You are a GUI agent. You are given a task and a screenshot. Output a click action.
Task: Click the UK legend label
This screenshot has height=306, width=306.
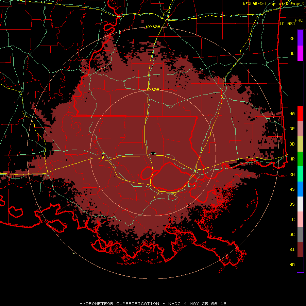[292, 53]
